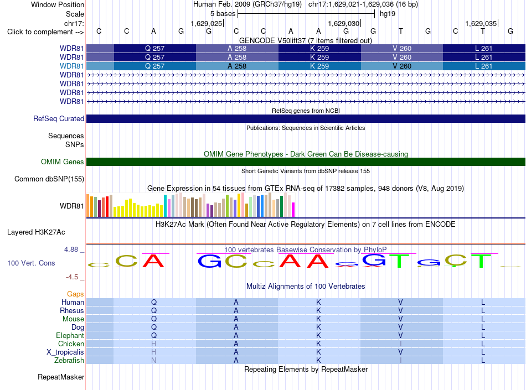Click the H3K27Ac Mark track title
Image resolution: width=526 pixels, height=390 pixels.
(305, 224)
